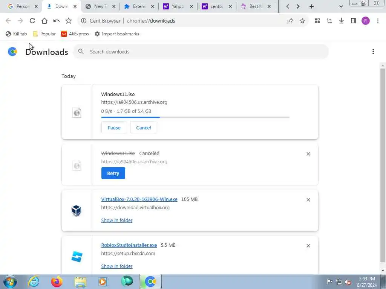386x289 pixels.
Task: Show VirtualBox installer in folder
Action: pos(117,220)
